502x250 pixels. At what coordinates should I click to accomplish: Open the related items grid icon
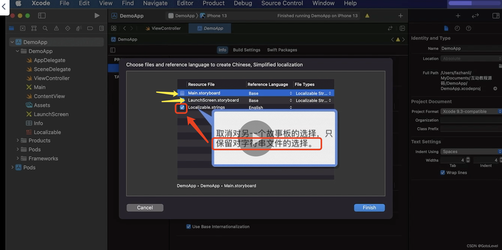pos(114,28)
